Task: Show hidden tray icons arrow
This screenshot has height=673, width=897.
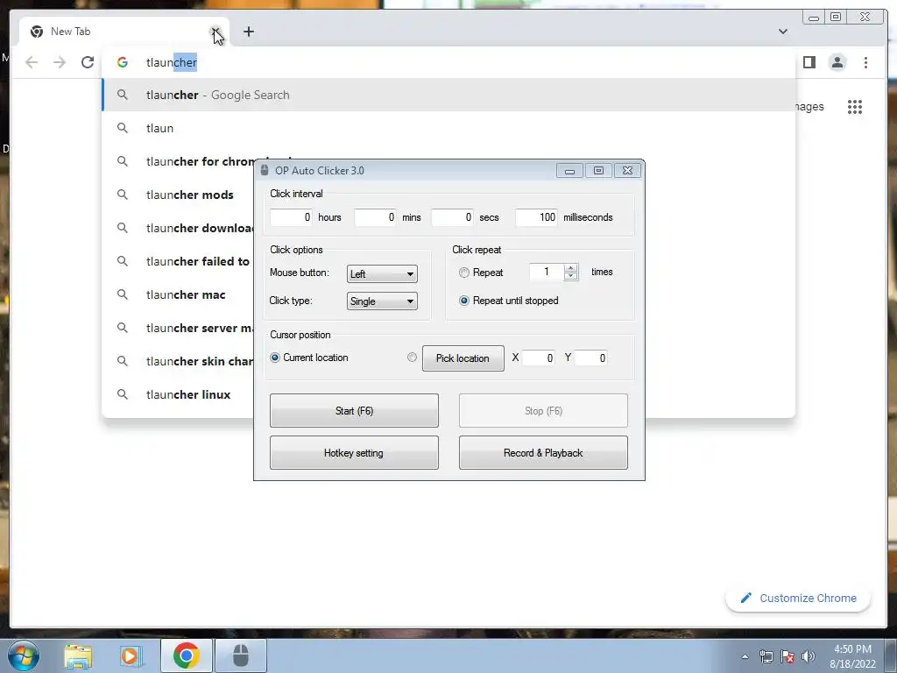Action: pyautogui.click(x=745, y=656)
